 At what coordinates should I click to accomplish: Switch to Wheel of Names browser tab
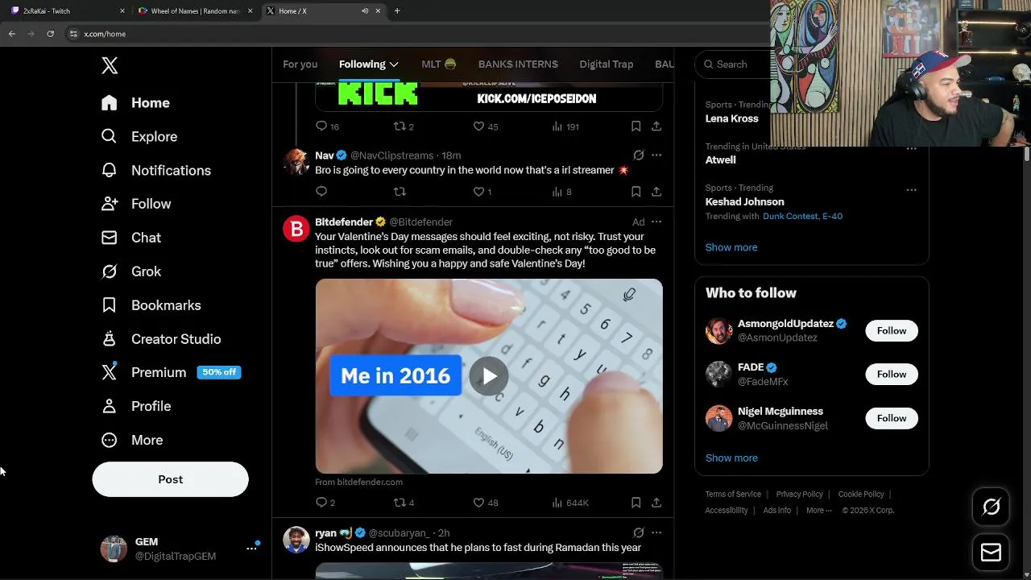195,11
